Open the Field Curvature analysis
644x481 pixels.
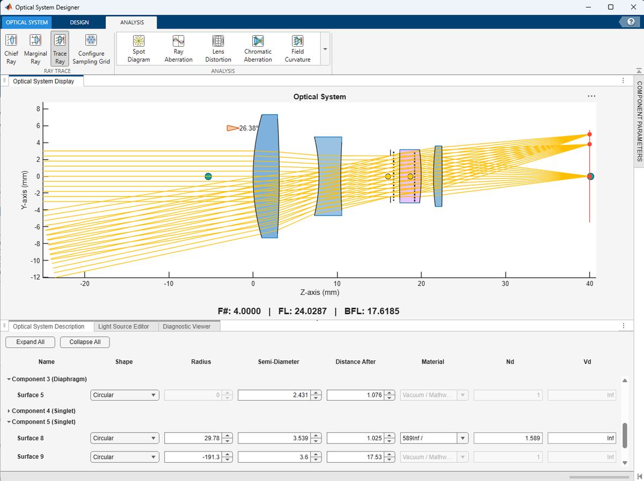point(298,49)
